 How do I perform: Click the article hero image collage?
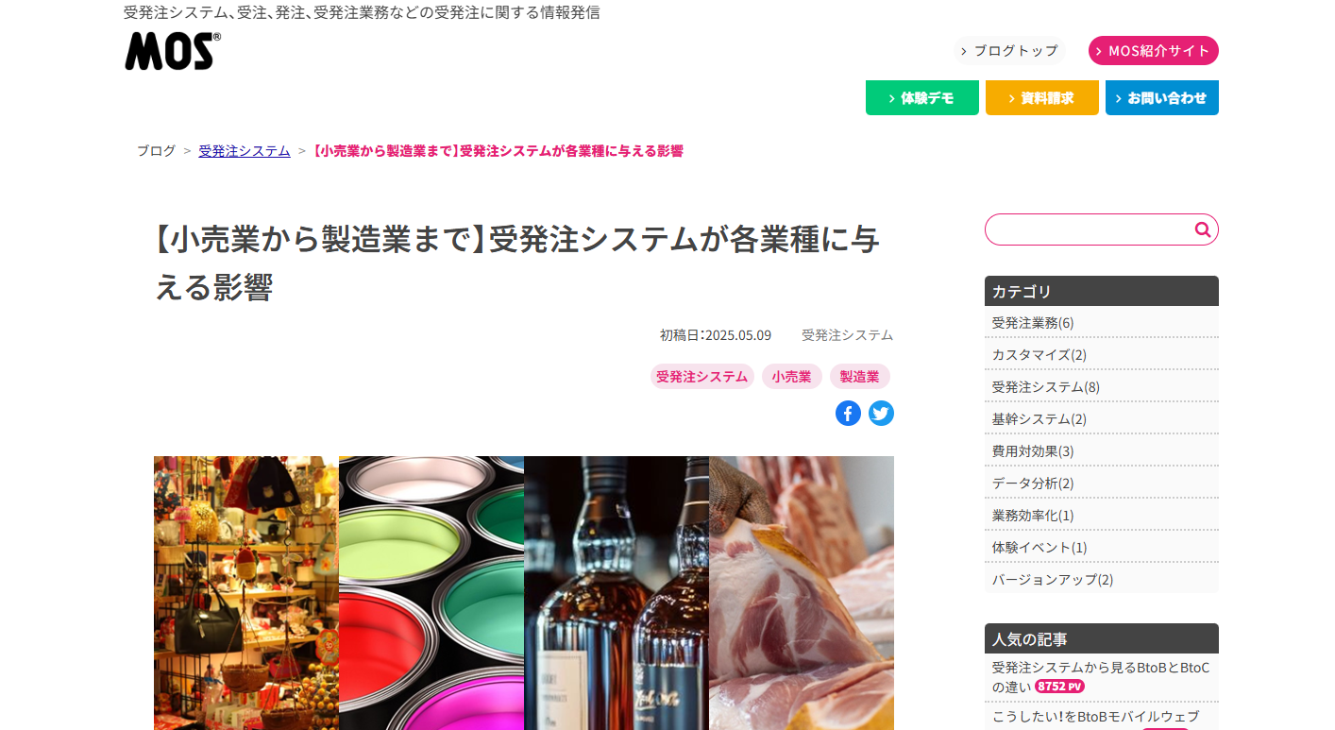[x=524, y=593]
